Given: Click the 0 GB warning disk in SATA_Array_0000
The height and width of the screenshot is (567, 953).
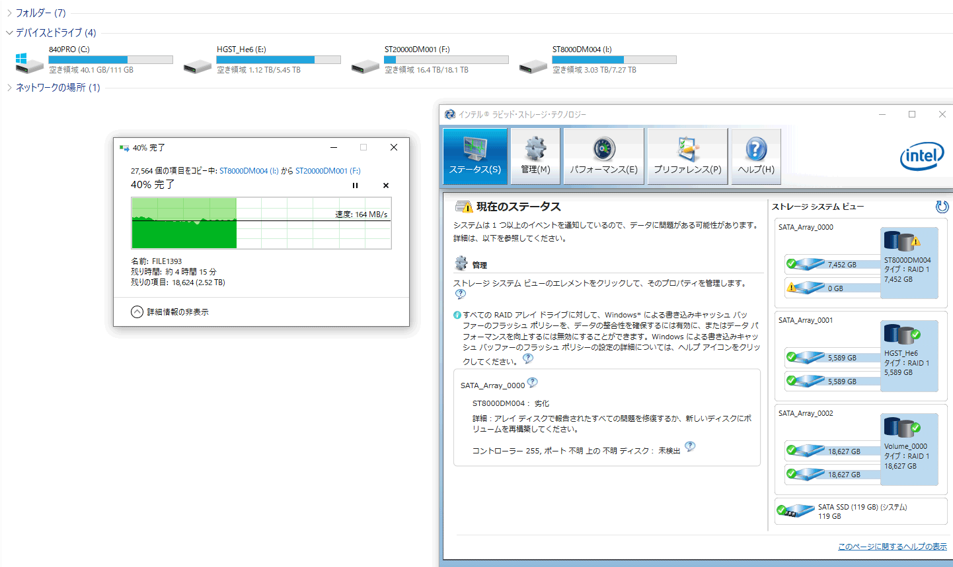Looking at the screenshot, I should click(x=833, y=288).
